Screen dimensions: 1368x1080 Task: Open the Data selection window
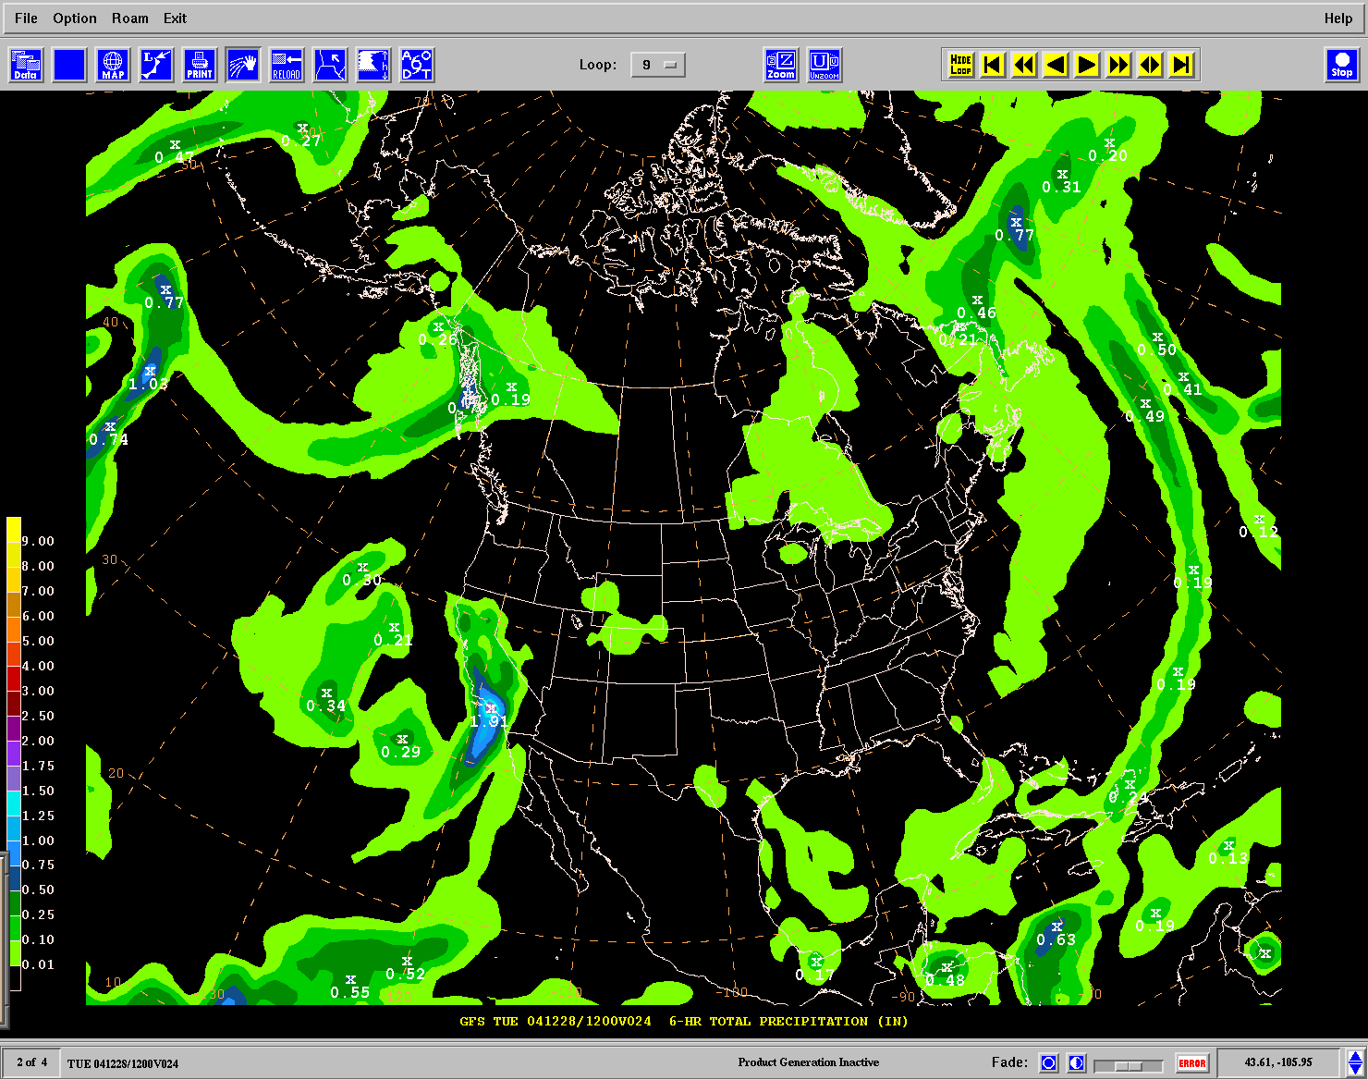(26, 66)
